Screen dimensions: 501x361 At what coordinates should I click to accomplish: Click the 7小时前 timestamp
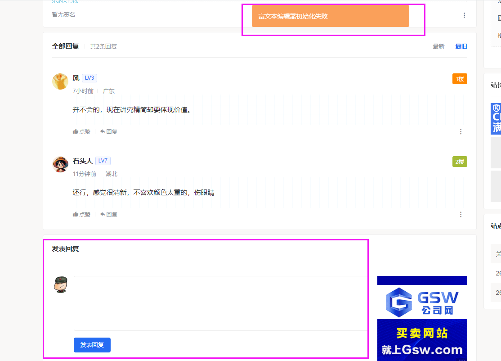pyautogui.click(x=83, y=91)
